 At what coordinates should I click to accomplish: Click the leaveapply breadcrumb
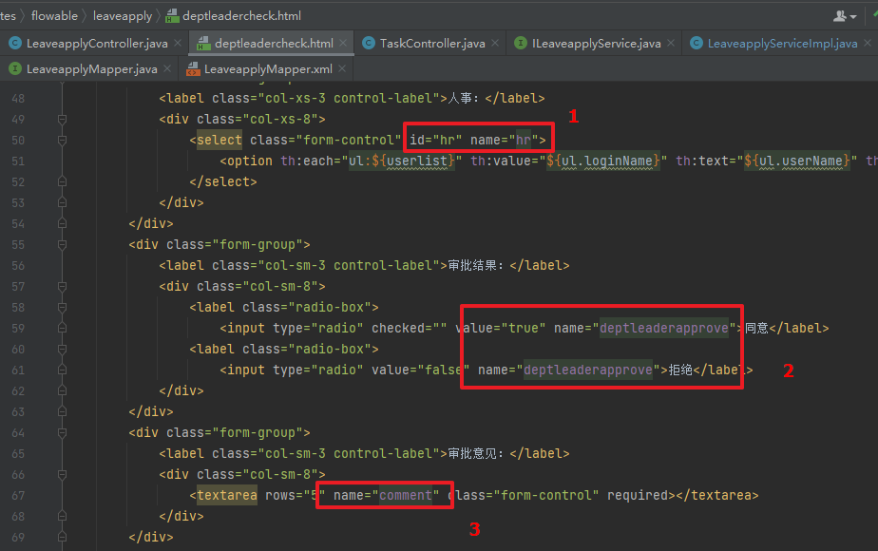(123, 16)
